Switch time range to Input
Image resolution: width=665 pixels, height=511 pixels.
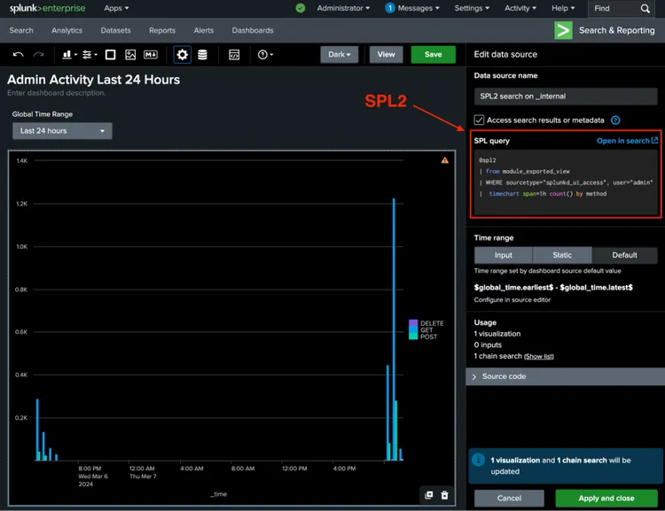(x=503, y=255)
